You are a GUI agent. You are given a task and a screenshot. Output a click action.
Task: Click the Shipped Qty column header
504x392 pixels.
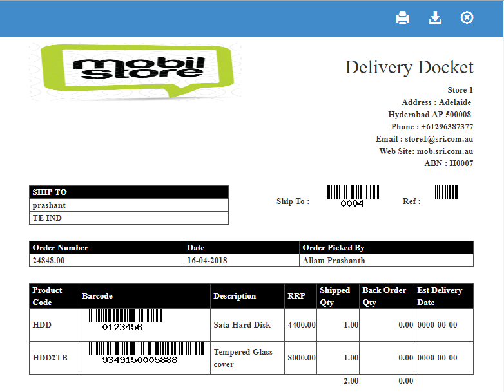click(338, 296)
